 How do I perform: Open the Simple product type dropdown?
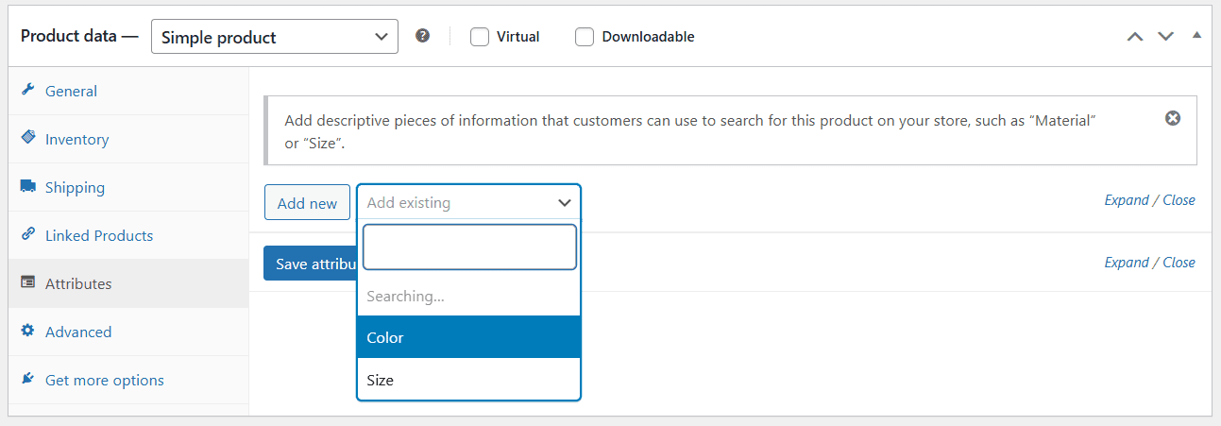pyautogui.click(x=275, y=37)
